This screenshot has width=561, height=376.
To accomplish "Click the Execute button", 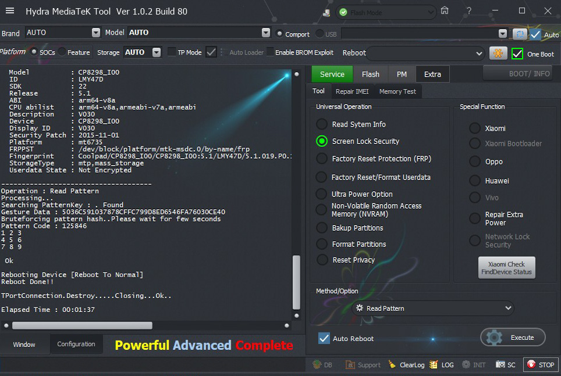I will click(513, 338).
